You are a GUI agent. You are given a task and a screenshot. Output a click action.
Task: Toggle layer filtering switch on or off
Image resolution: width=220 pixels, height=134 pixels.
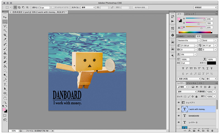point(215,87)
